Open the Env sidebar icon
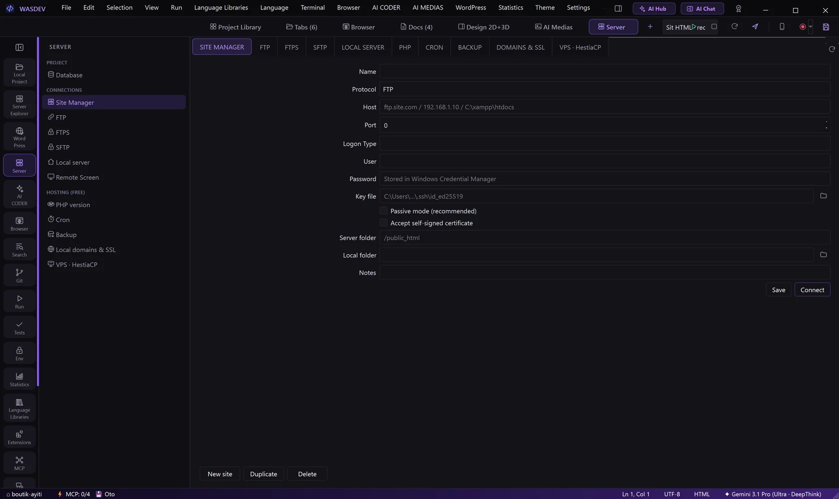The height and width of the screenshot is (499, 839). coord(19,353)
